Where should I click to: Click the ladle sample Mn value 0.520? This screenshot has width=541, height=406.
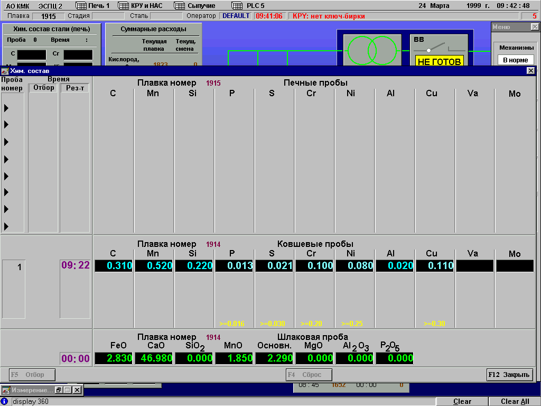(x=154, y=266)
